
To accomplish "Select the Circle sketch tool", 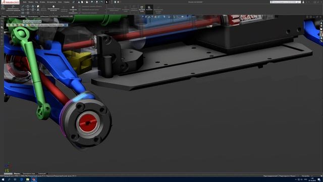I will click(28, 7).
